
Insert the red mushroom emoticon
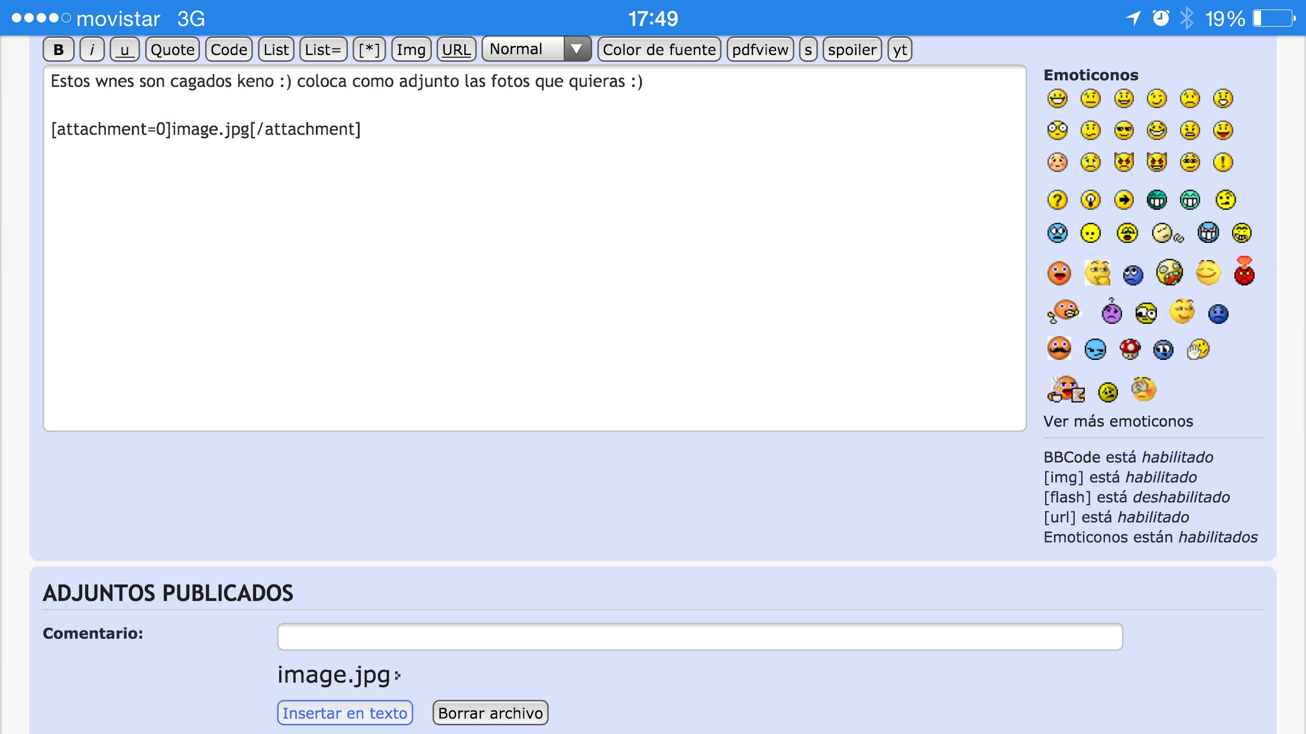point(1130,349)
